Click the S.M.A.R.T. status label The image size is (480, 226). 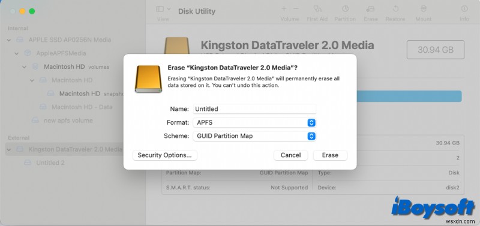coord(188,188)
